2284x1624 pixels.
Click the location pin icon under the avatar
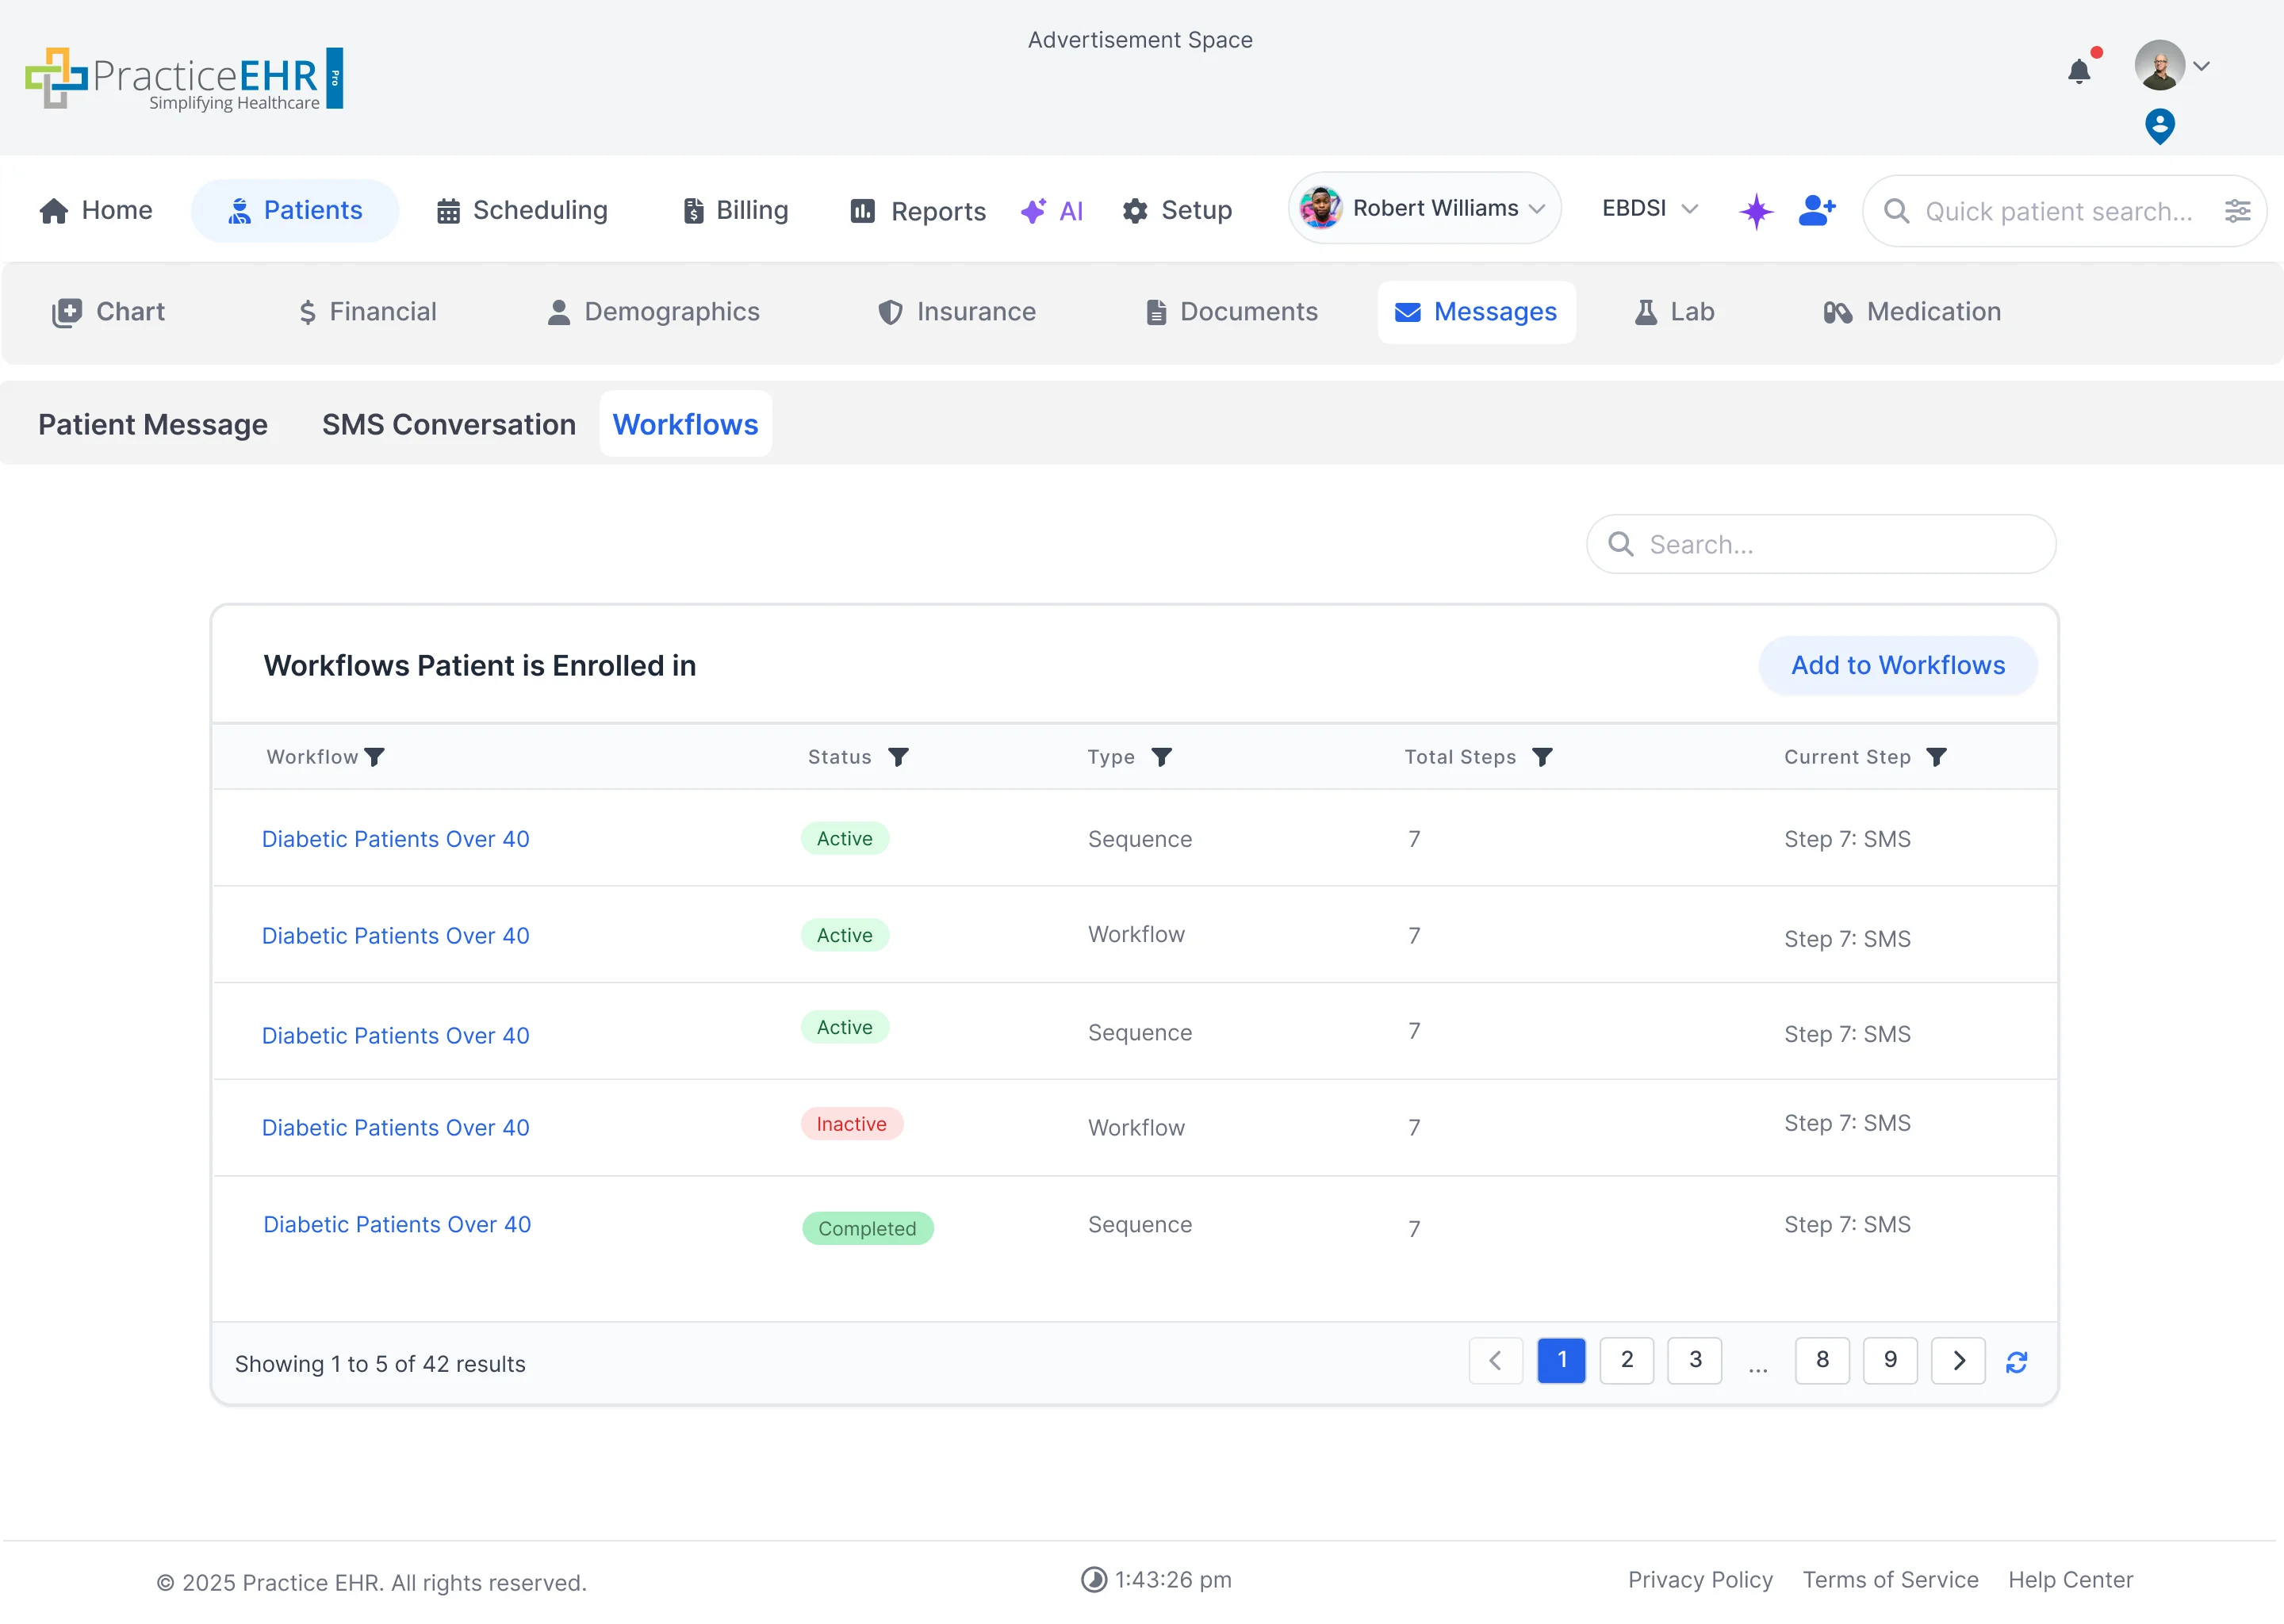[2160, 126]
